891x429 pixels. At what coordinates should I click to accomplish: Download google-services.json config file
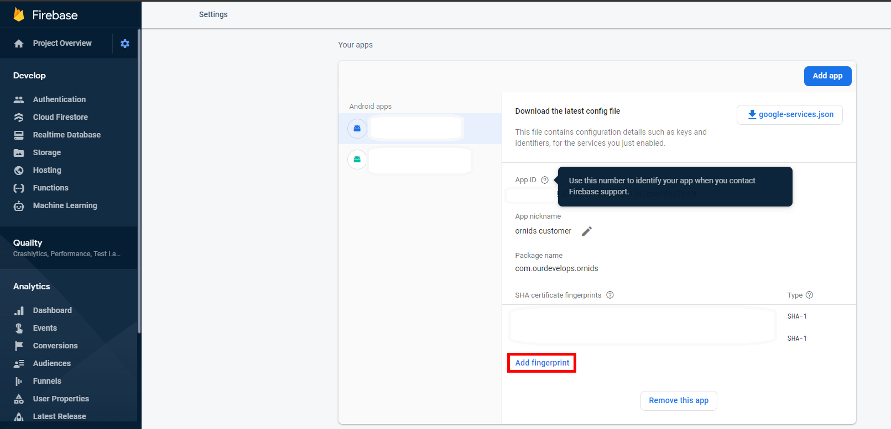point(790,115)
